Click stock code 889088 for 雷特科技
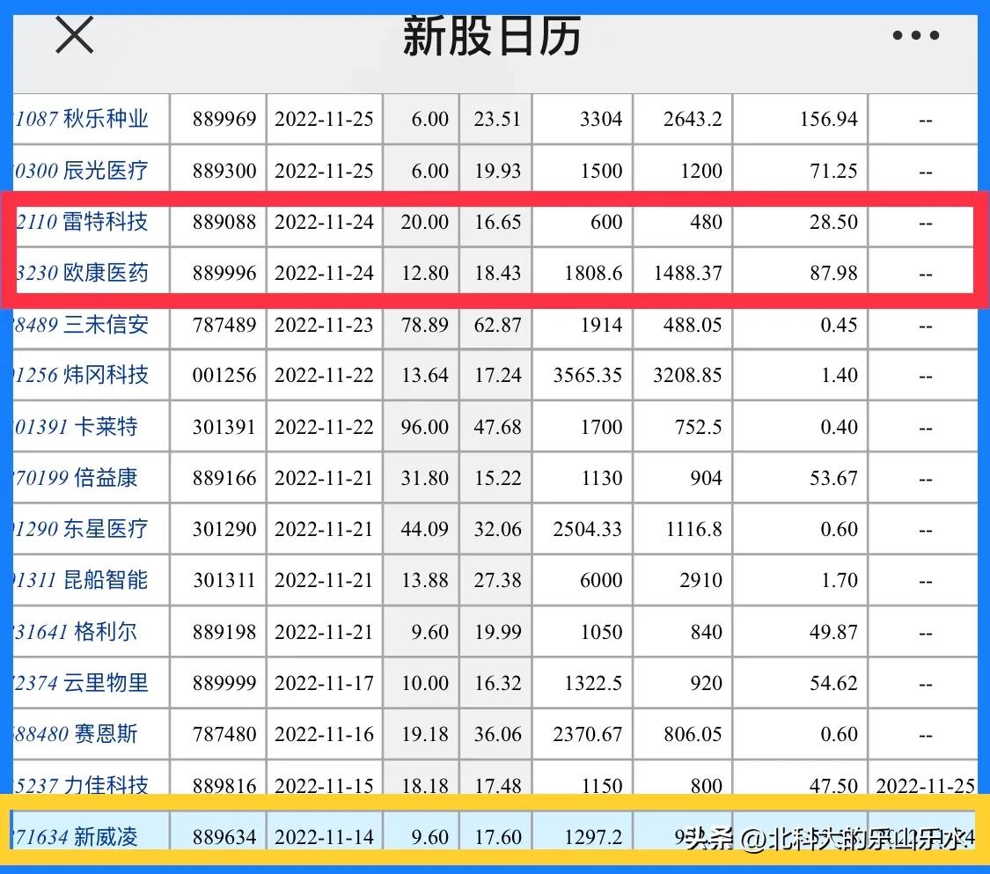Viewport: 990px width, 874px height. (x=225, y=223)
